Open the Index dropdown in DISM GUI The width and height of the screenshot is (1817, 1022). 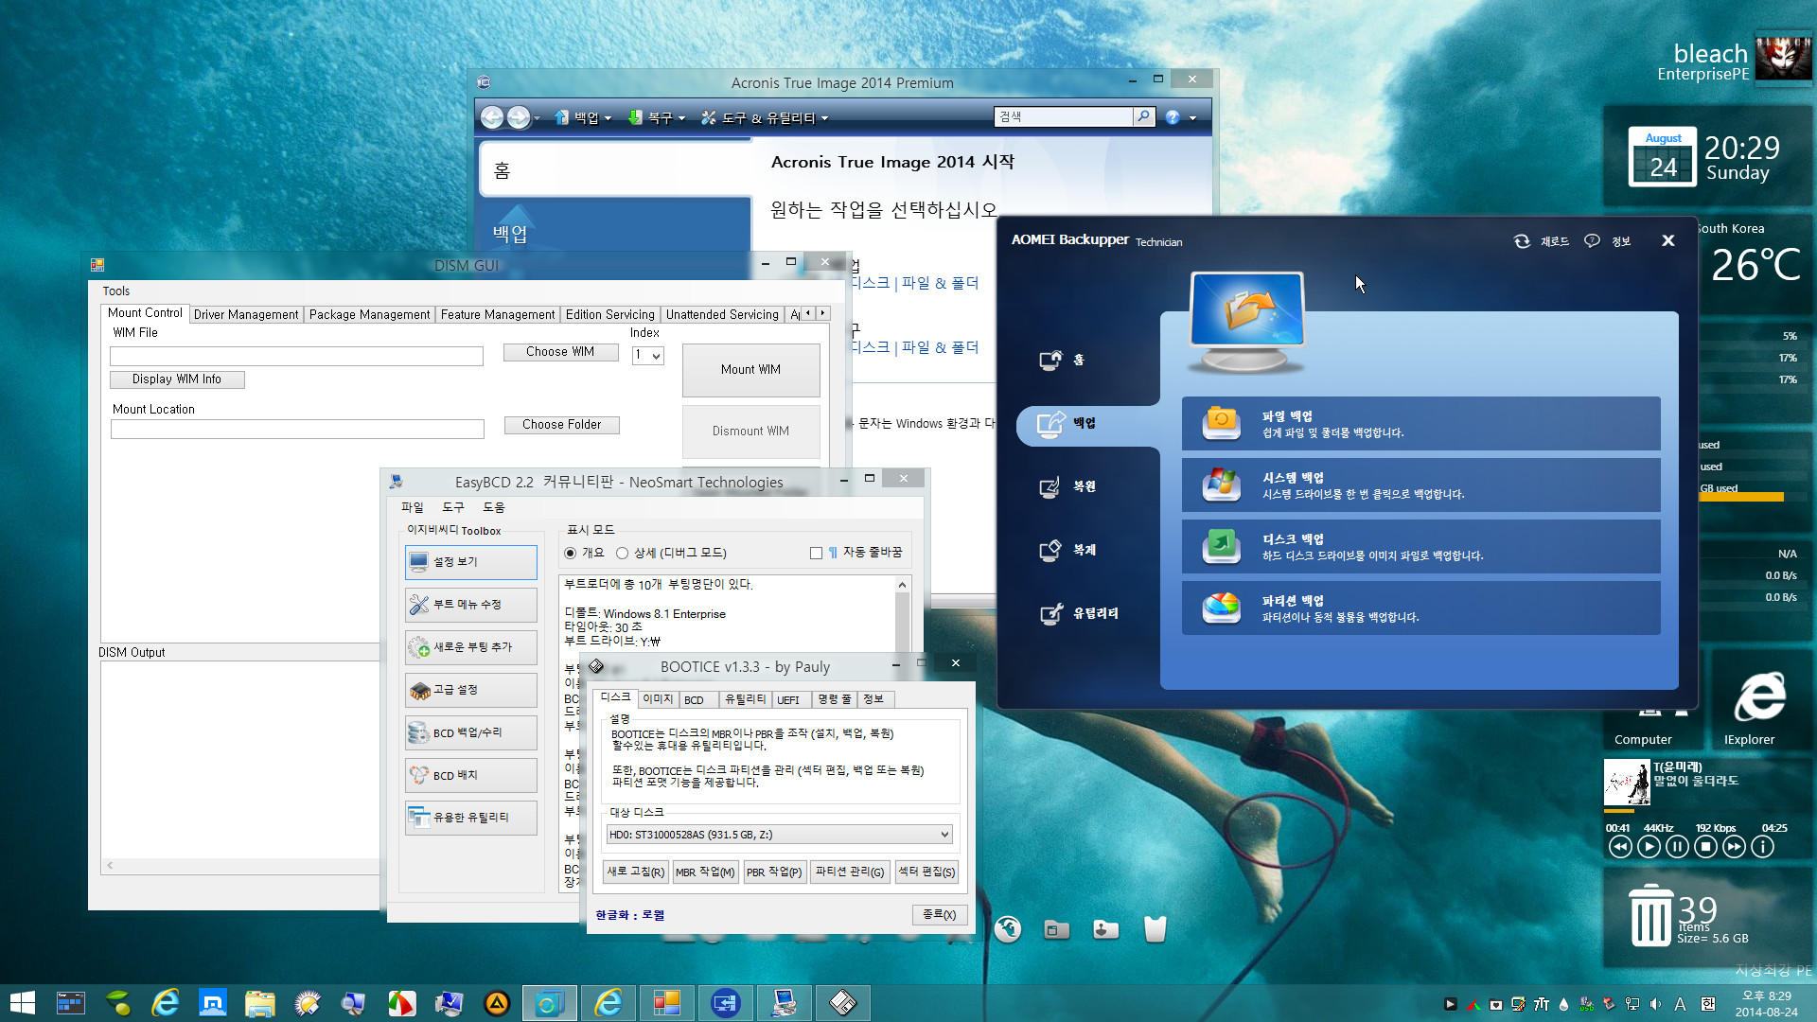648,355
